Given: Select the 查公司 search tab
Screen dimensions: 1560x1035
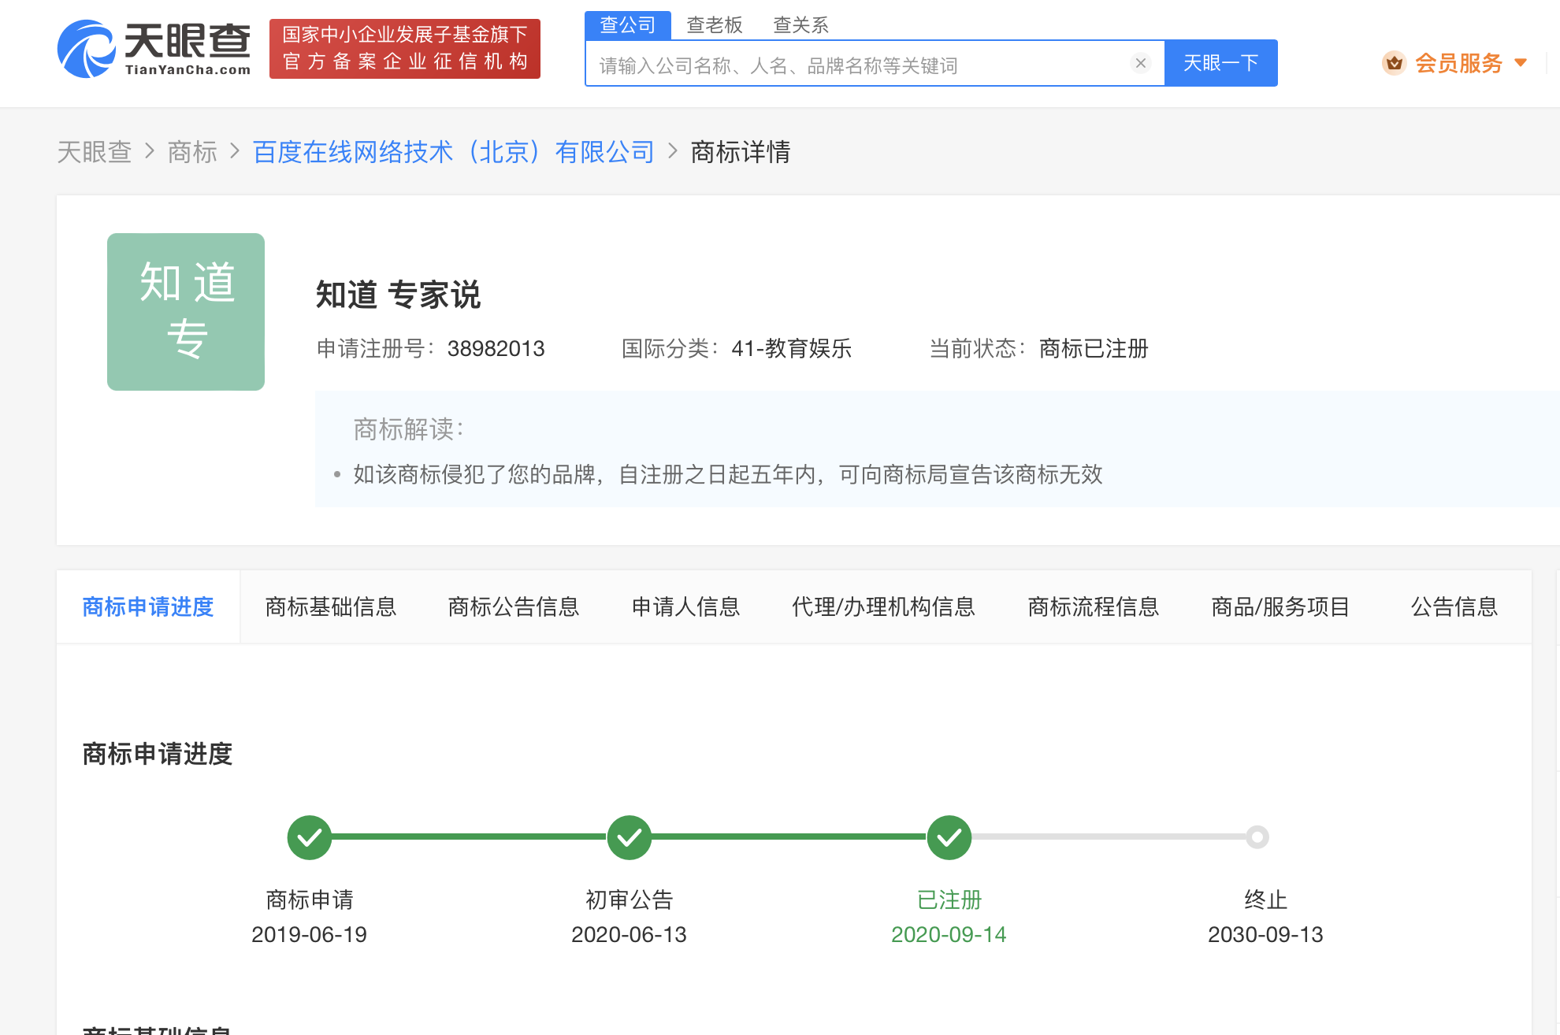Looking at the screenshot, I should (627, 25).
